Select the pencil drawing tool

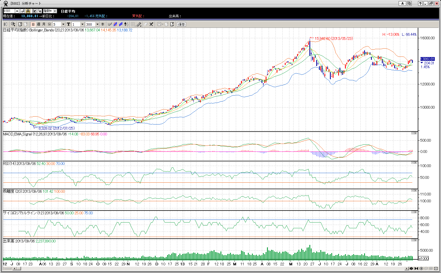(x=139, y=24)
